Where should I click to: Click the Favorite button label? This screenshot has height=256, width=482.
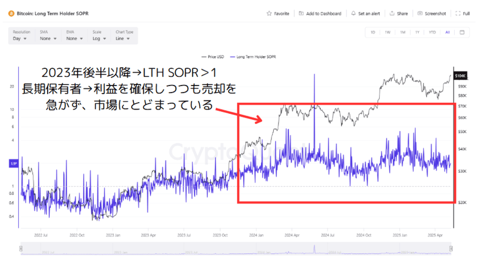click(282, 13)
